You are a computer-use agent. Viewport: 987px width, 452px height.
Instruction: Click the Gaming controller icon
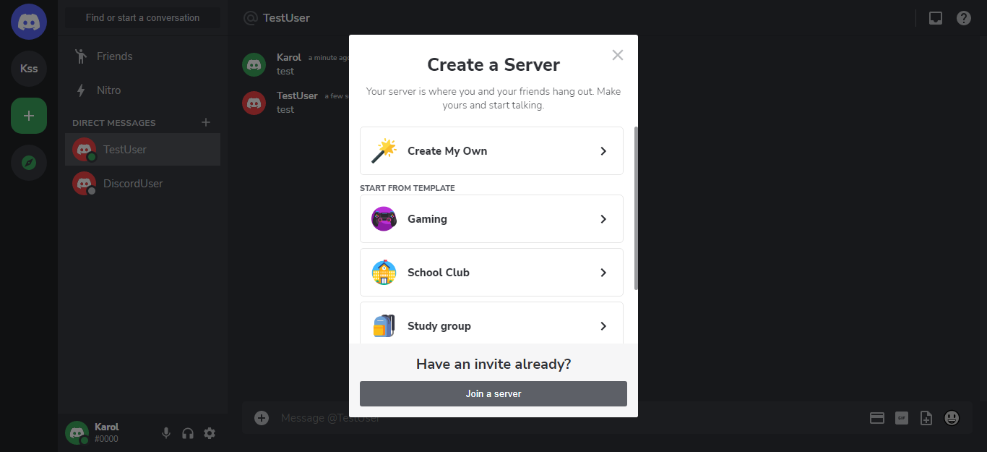point(384,219)
